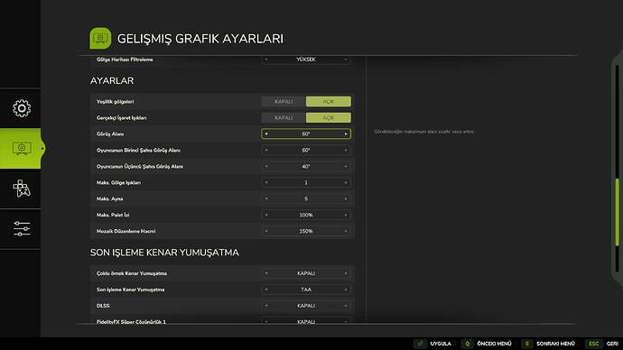The image size is (623, 350).
Task: Decrease Maks. Gölge Işıkları value
Action: point(266,182)
